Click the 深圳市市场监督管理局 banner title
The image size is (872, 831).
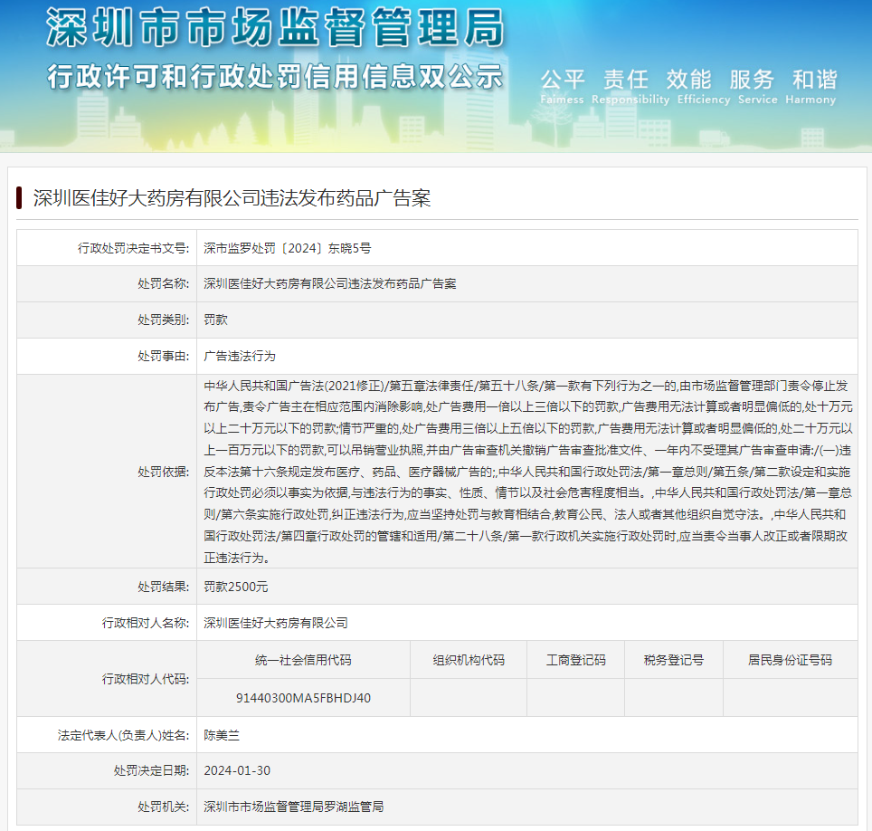[x=275, y=28]
